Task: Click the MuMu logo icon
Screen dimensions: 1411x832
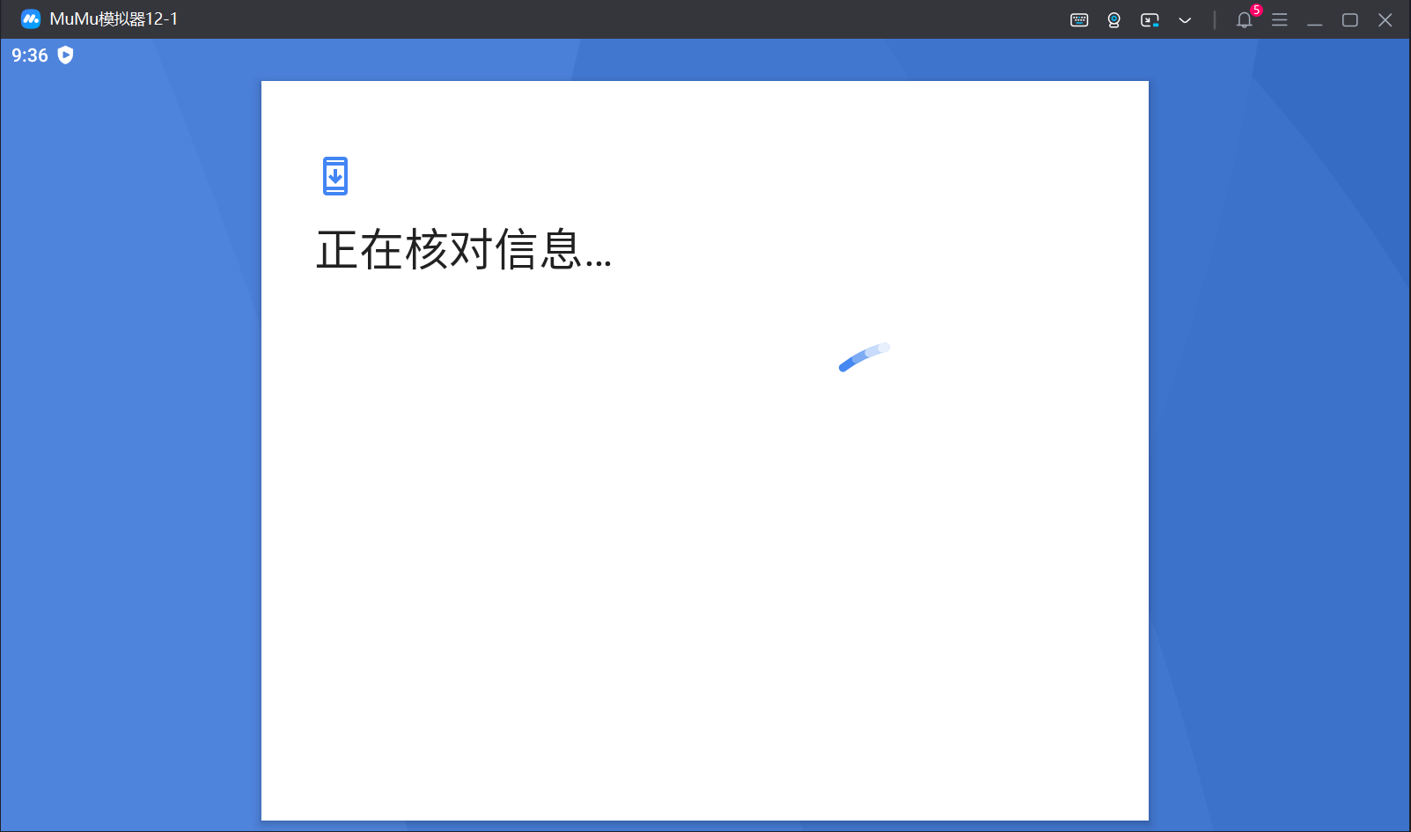Action: pos(31,18)
